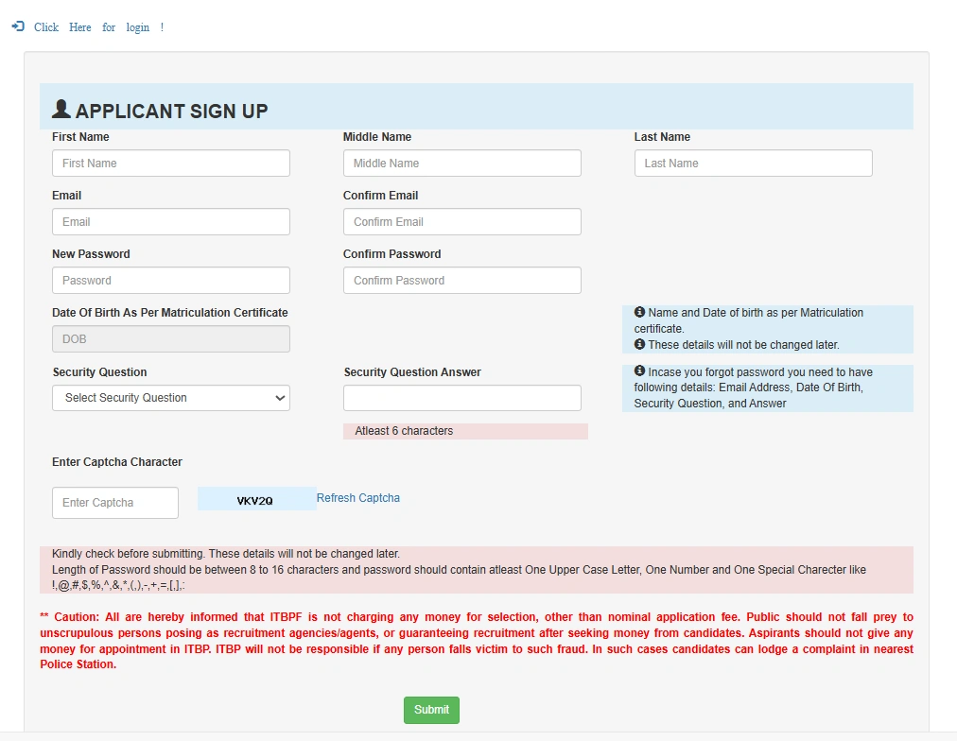Select the Last Name text box
Image resolution: width=957 pixels, height=741 pixels.
[753, 164]
